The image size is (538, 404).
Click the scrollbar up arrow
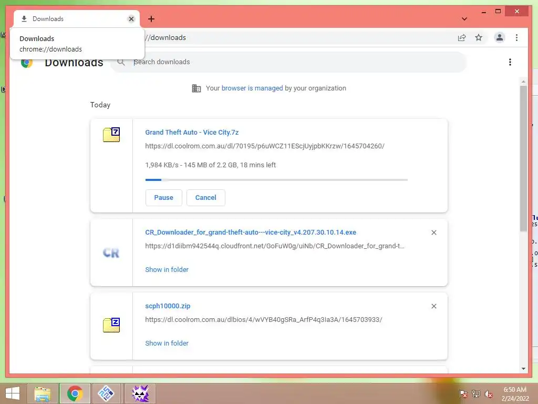[x=523, y=82]
